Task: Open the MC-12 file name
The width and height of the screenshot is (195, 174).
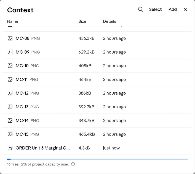Action: tap(22, 93)
